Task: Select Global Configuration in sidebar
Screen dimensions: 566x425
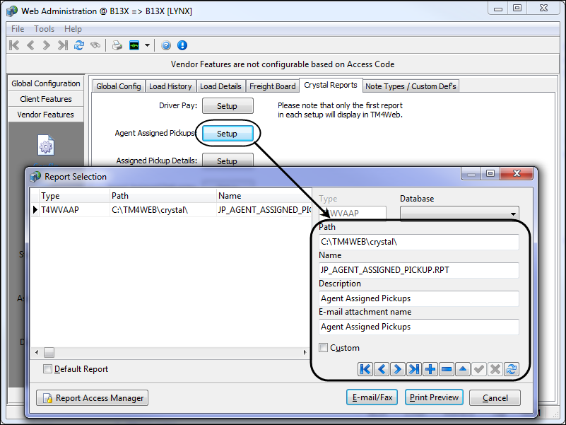Action: (x=46, y=83)
